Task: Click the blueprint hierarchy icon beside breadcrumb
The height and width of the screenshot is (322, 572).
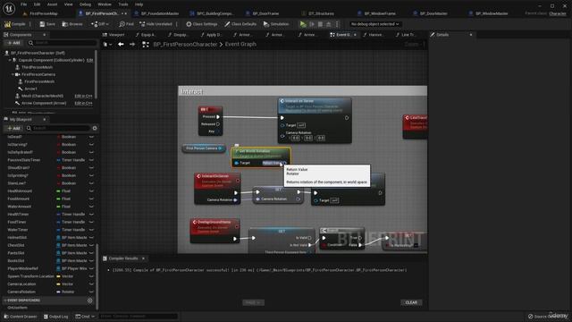Action: click(145, 44)
